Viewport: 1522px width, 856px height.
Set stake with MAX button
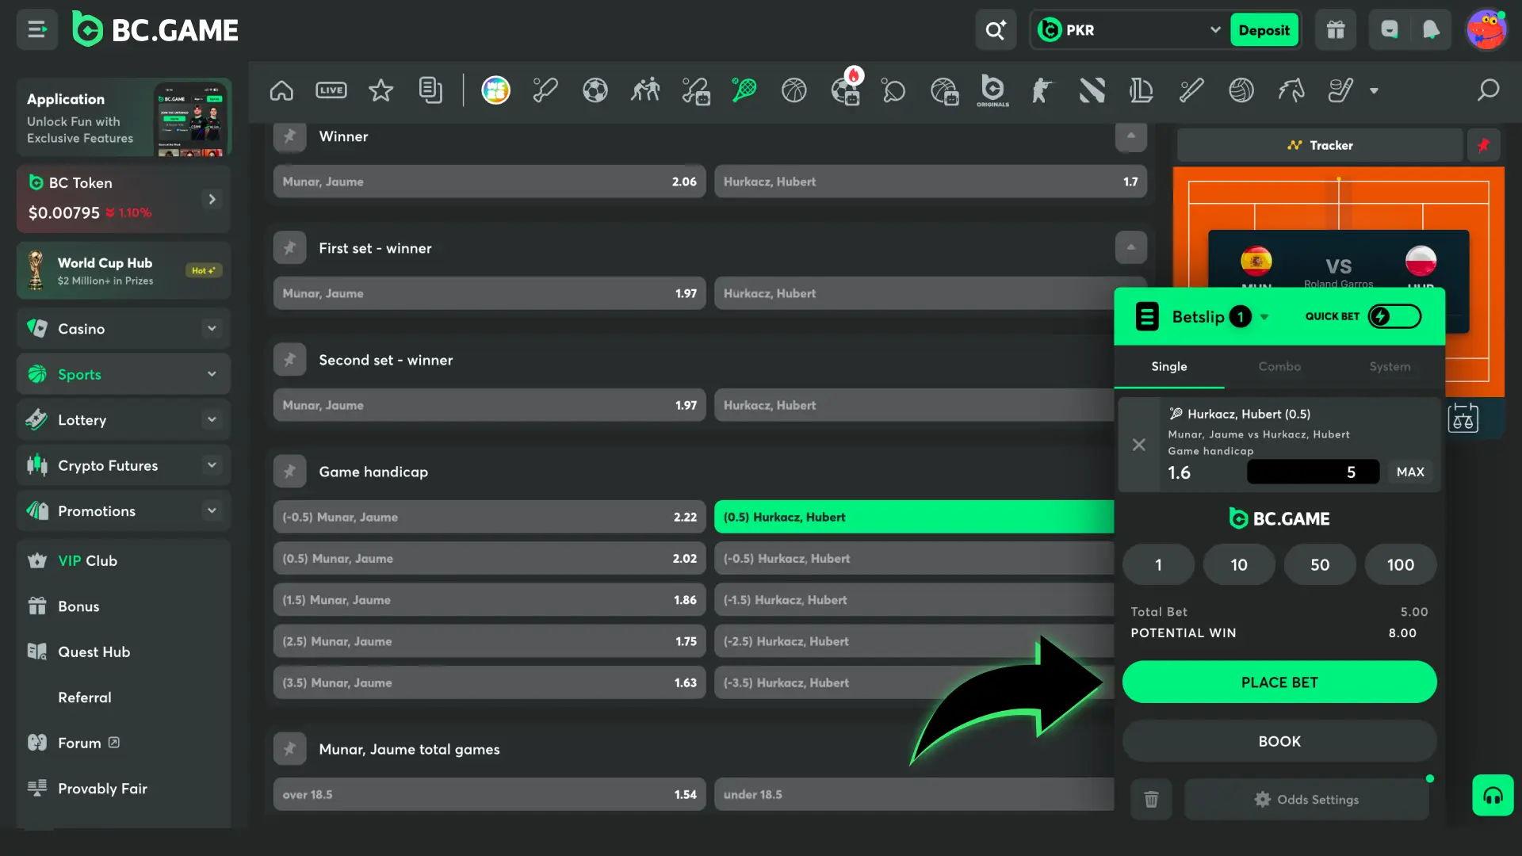(1410, 472)
